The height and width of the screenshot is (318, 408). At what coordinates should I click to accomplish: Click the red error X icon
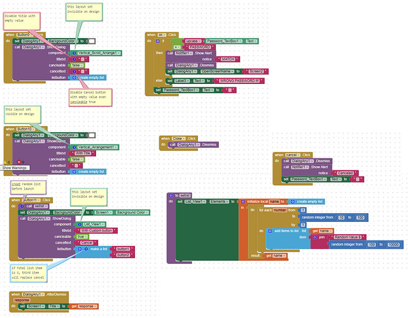point(18,162)
